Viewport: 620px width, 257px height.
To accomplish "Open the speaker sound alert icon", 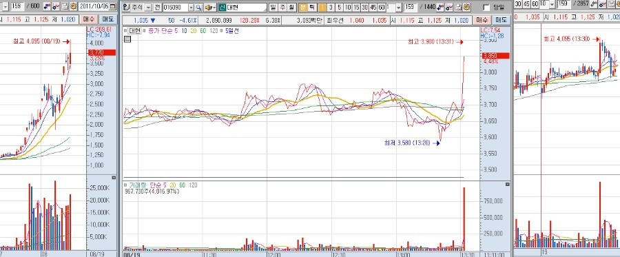I will coord(210,8).
